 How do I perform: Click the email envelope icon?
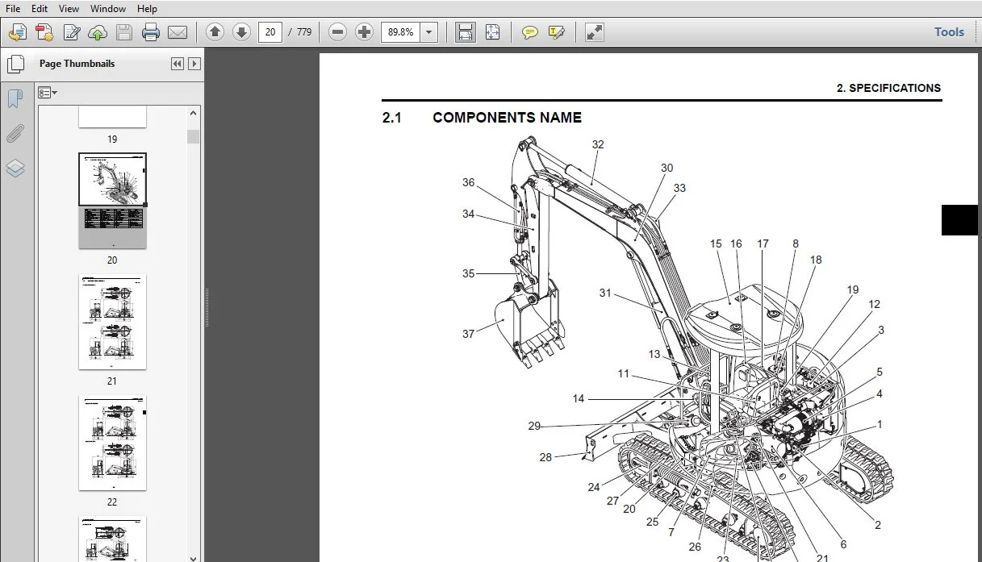(x=178, y=32)
